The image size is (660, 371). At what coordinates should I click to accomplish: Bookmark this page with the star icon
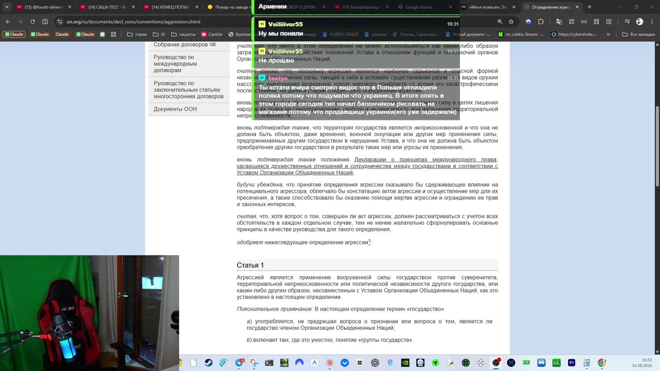(511, 22)
